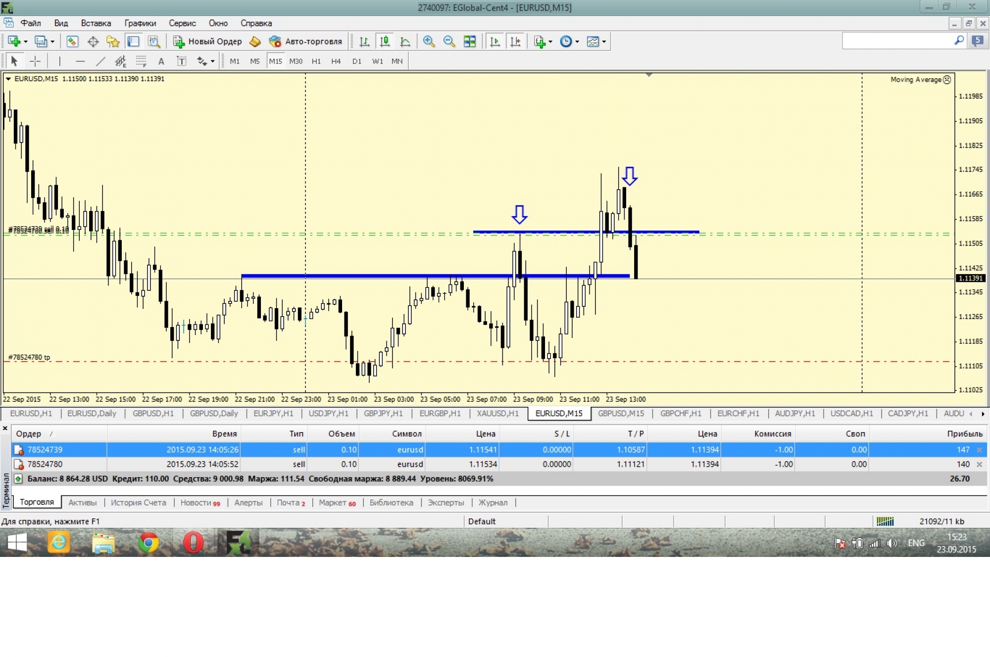Select the trendline drawing tool
990x657 pixels.
point(100,61)
